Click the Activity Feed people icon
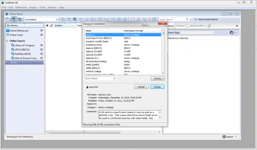 [145, 20]
